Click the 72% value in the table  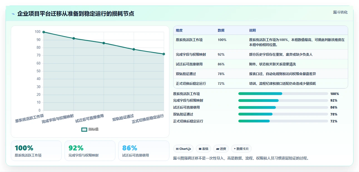221,84
